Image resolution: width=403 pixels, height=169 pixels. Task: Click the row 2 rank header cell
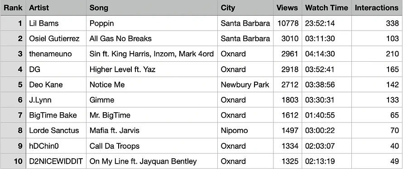(x=13, y=39)
